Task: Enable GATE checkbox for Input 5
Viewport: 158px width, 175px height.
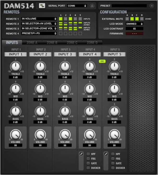Action: (113, 163)
